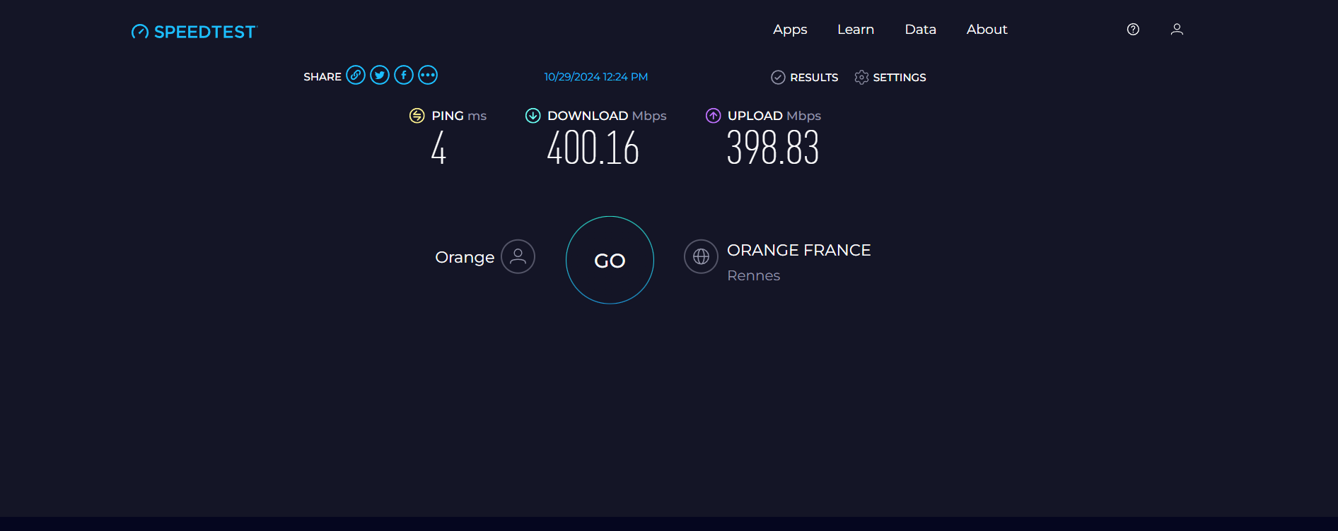Start test with GO button

610,260
